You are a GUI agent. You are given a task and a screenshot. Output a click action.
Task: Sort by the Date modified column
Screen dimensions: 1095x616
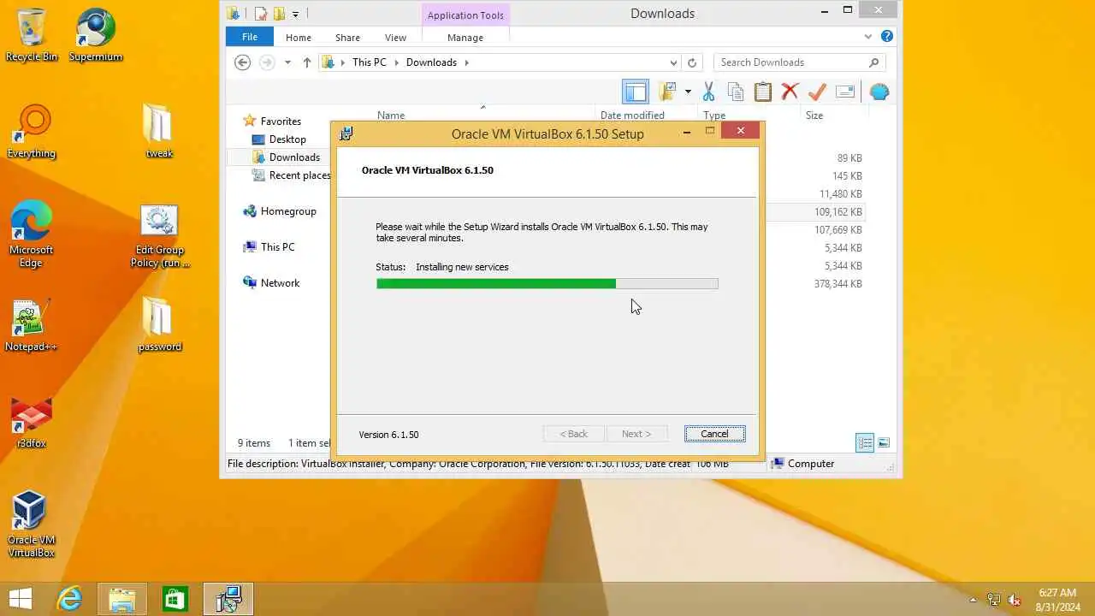pyautogui.click(x=632, y=115)
